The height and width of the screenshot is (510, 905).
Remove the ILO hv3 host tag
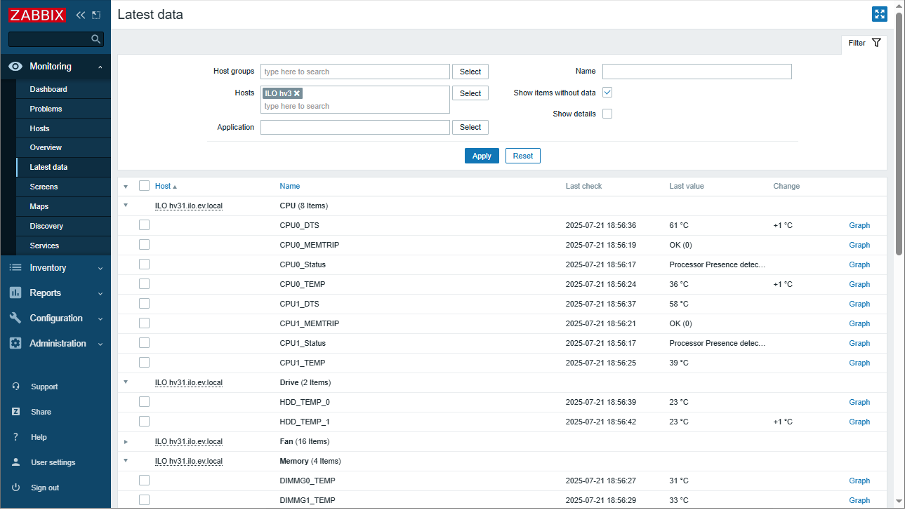[297, 93]
